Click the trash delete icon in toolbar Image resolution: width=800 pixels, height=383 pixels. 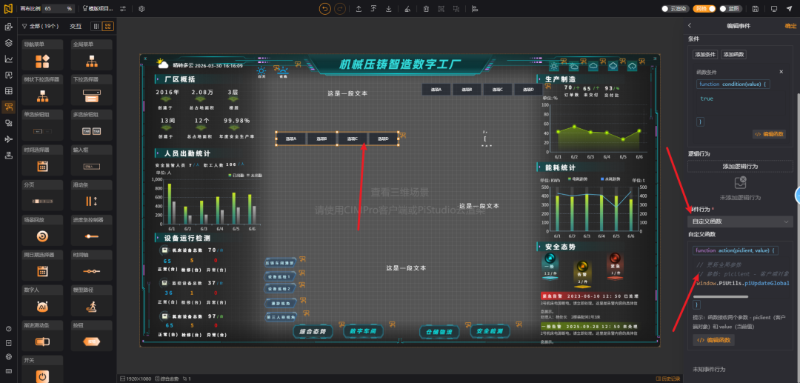426,9
